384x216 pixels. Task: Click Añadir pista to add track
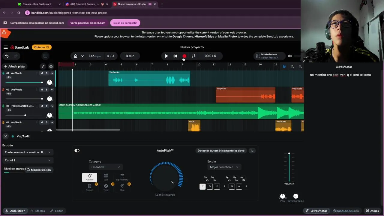click(x=14, y=66)
